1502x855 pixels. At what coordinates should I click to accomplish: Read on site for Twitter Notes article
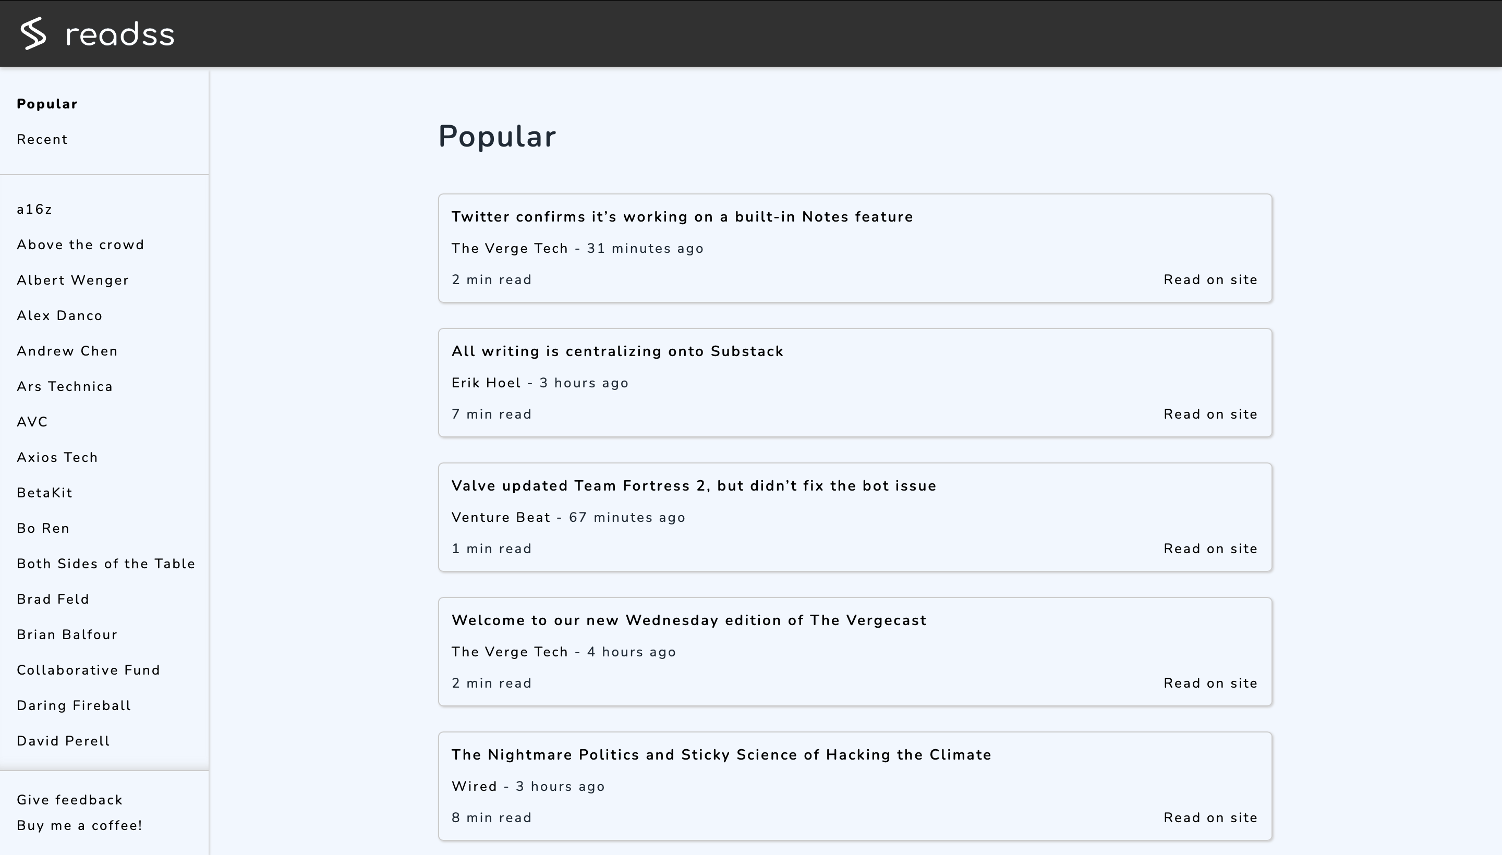(x=1210, y=279)
